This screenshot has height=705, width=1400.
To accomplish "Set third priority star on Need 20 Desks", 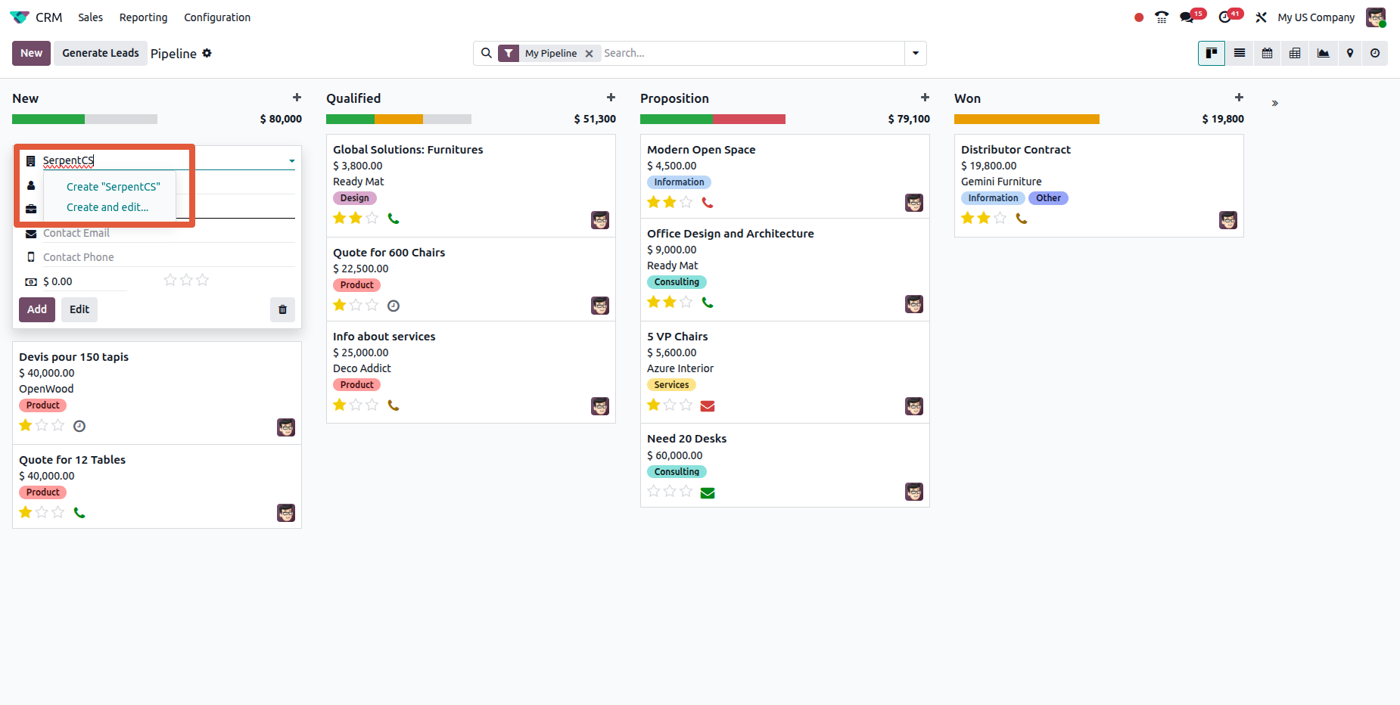I will [x=686, y=491].
